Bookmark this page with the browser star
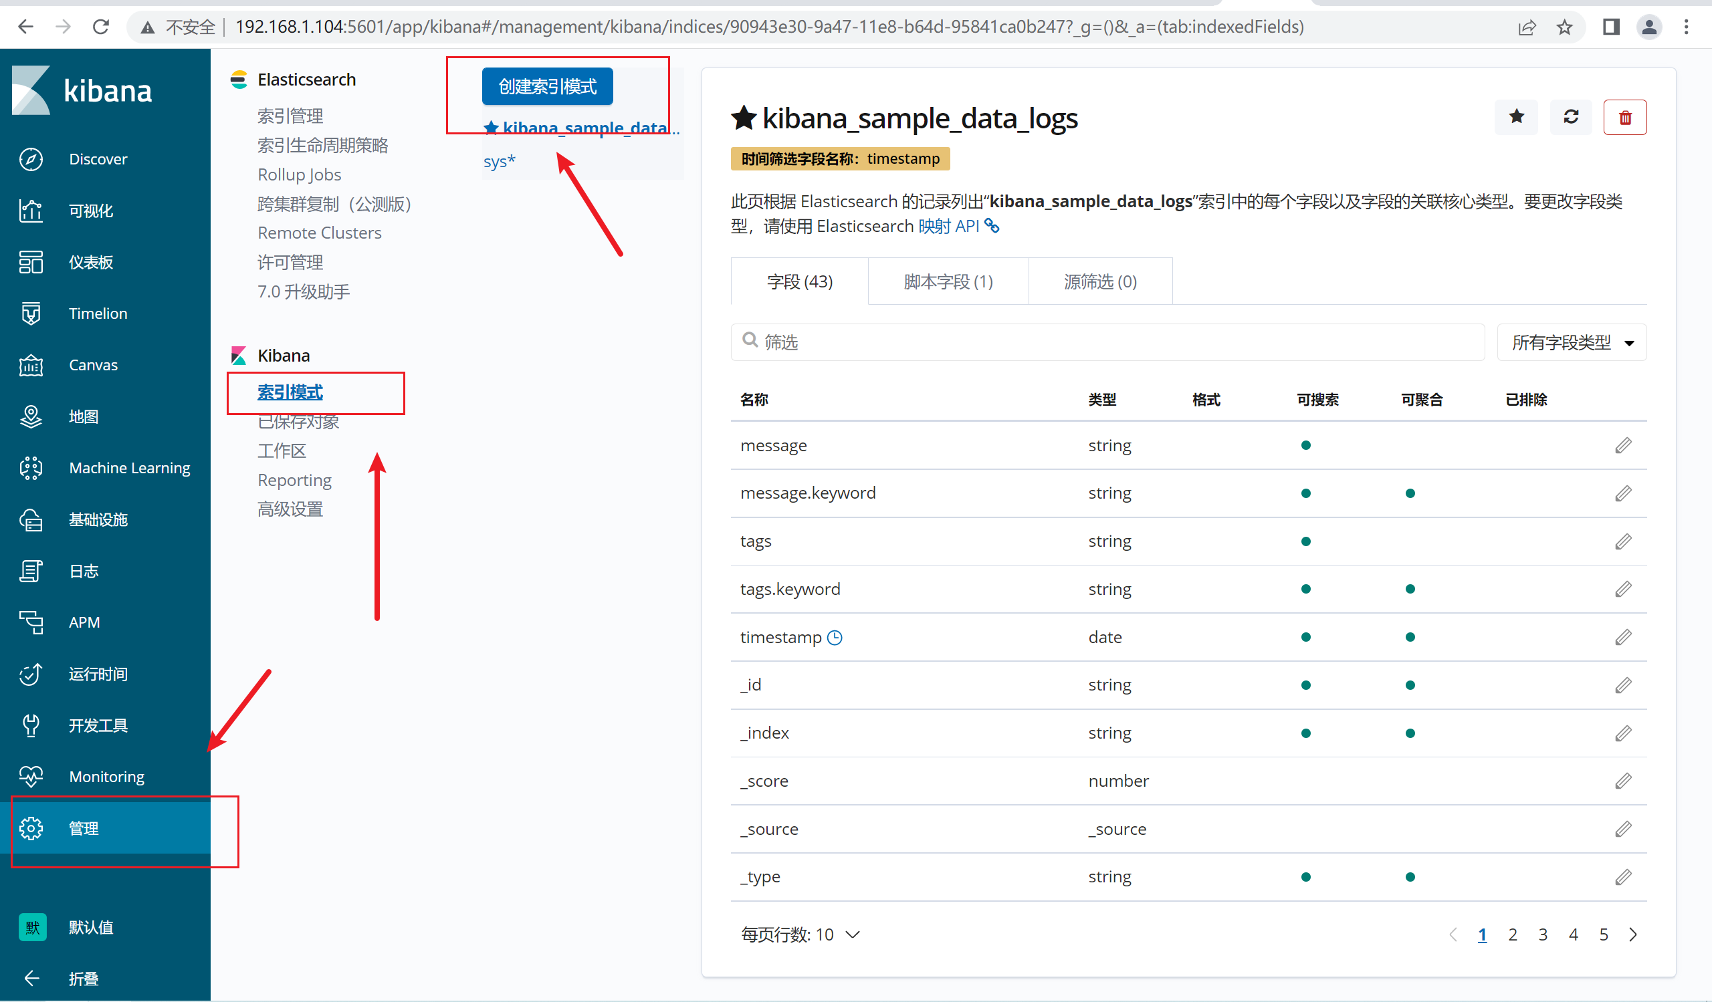This screenshot has width=1712, height=1002. (1565, 27)
